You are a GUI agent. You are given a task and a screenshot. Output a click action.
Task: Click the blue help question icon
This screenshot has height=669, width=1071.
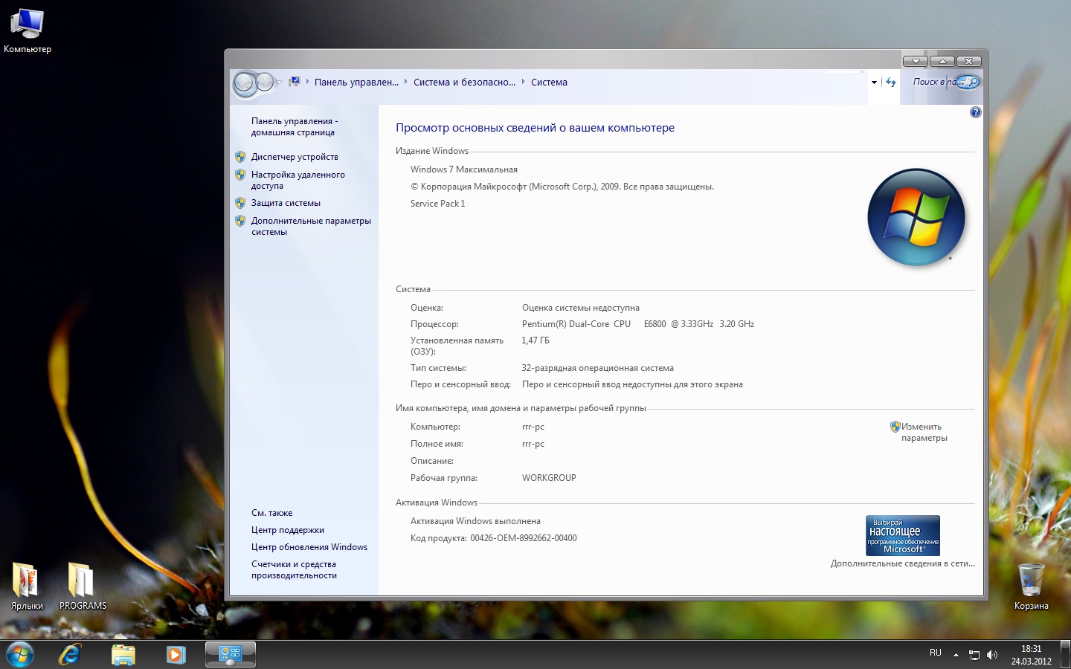coord(976,112)
